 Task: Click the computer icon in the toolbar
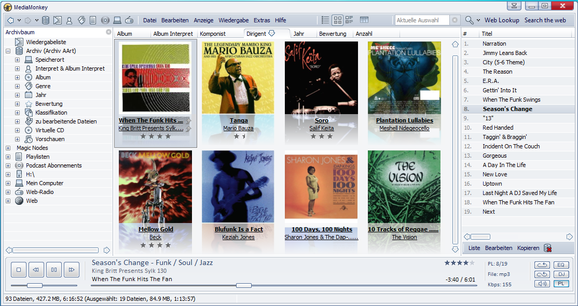tap(117, 20)
